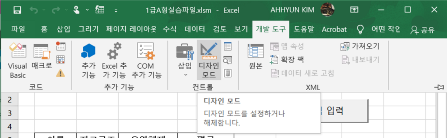This screenshot has width=447, height=138.
Task: Click the 어떤 작업 tell-me search box
Action: coord(385,29)
